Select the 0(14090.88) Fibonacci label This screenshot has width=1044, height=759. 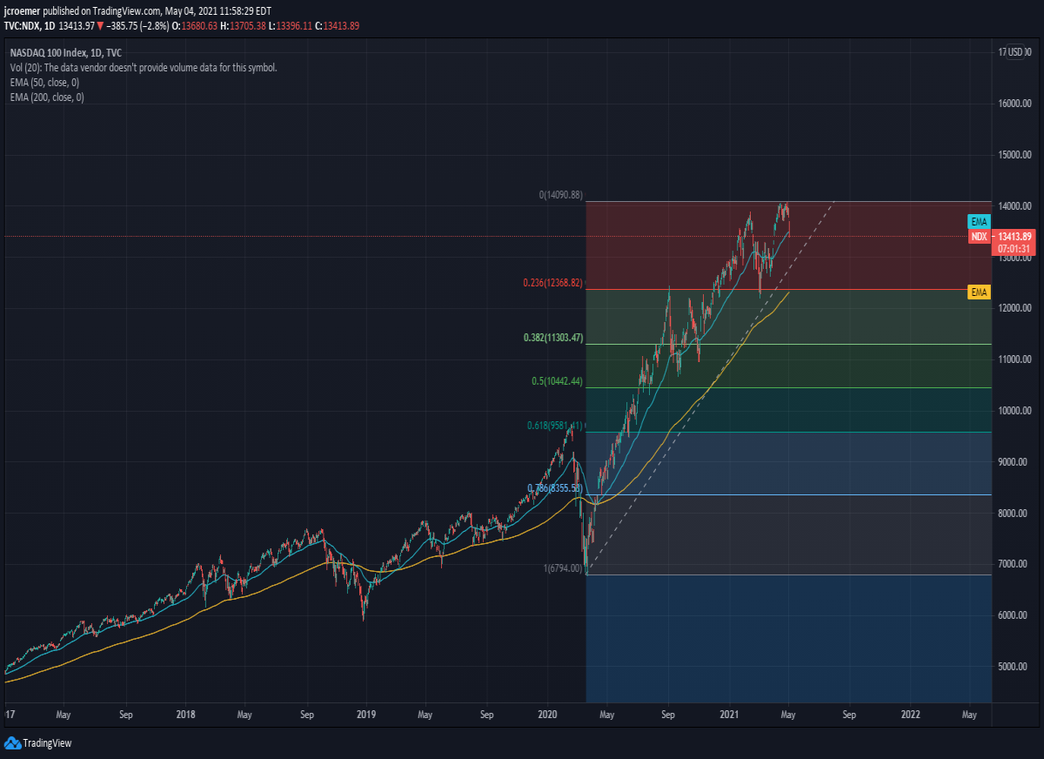pyautogui.click(x=560, y=195)
